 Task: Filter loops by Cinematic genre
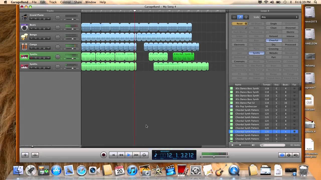(239, 61)
